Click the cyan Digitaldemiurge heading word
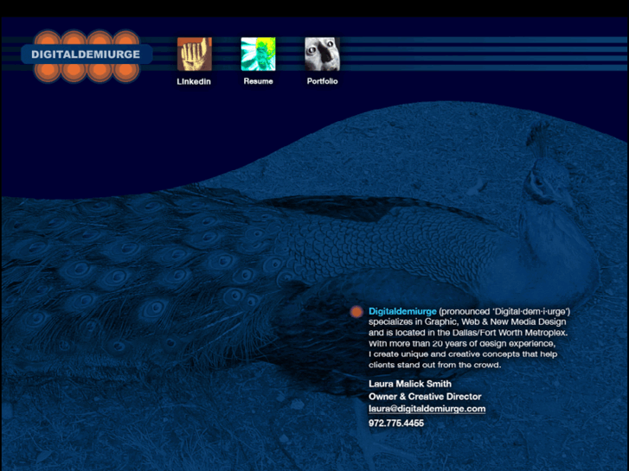The width and height of the screenshot is (629, 471). click(402, 311)
